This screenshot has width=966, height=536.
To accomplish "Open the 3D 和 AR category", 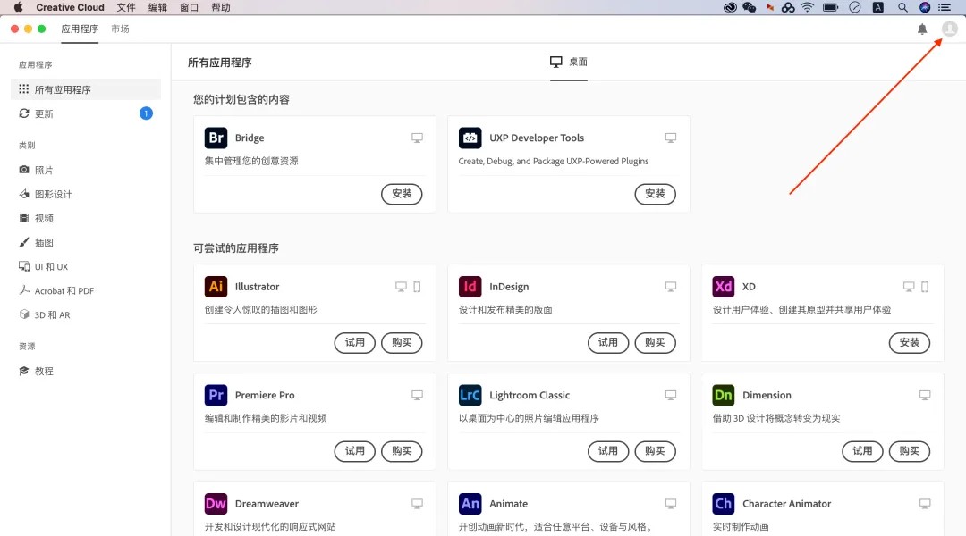I will [x=86, y=314].
